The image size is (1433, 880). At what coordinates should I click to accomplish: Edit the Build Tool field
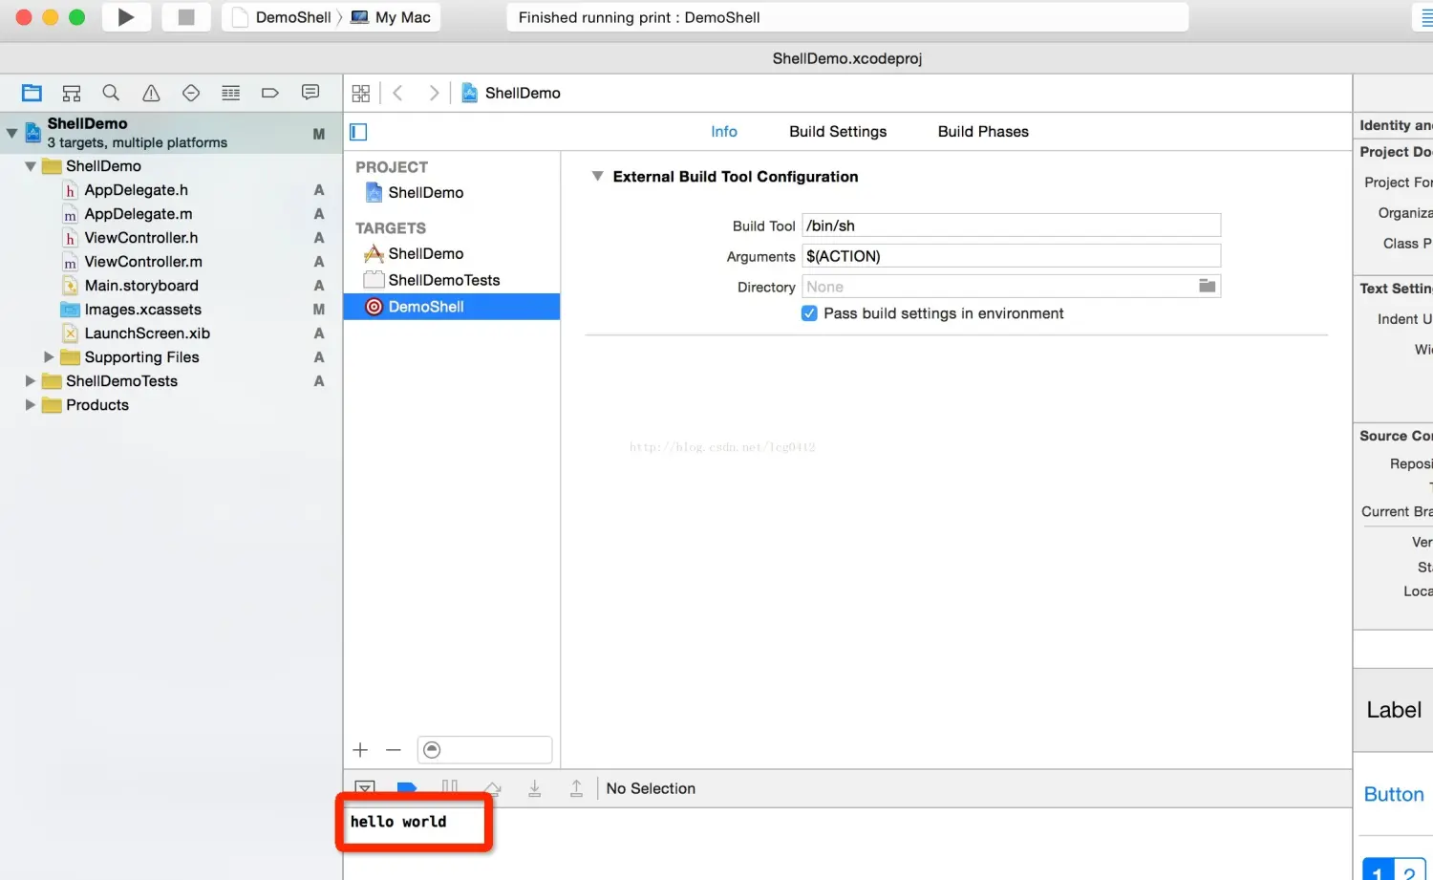tap(1011, 225)
